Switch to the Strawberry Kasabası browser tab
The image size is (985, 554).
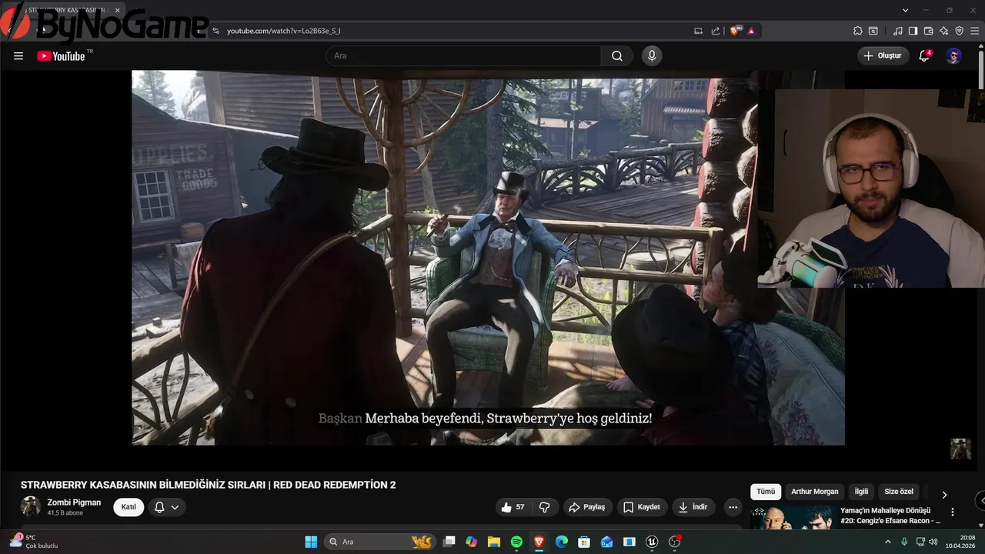click(65, 10)
